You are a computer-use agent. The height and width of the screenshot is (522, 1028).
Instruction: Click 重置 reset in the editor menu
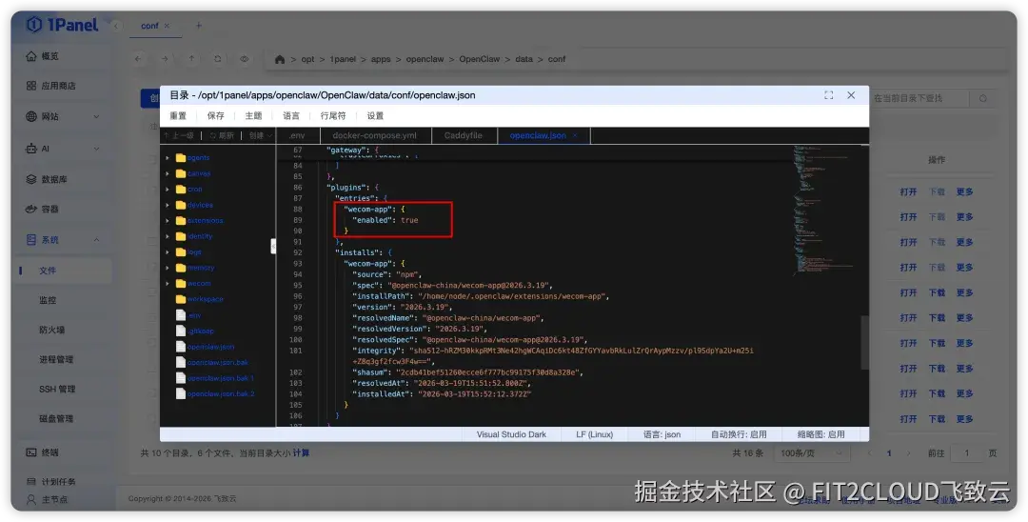(x=178, y=115)
